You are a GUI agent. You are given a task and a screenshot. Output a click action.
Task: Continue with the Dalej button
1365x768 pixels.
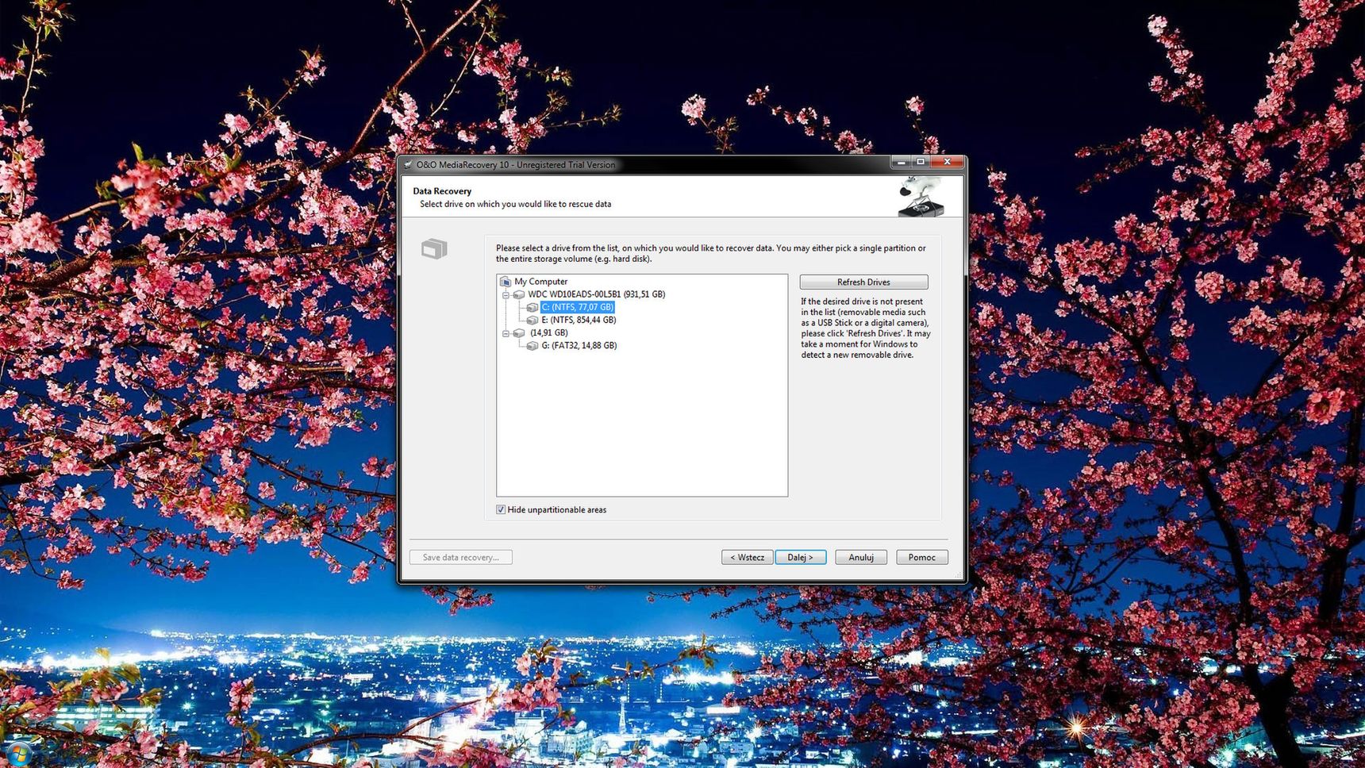coord(800,557)
